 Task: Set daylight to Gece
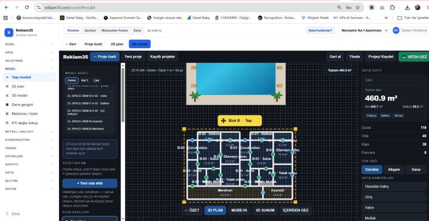416,169
